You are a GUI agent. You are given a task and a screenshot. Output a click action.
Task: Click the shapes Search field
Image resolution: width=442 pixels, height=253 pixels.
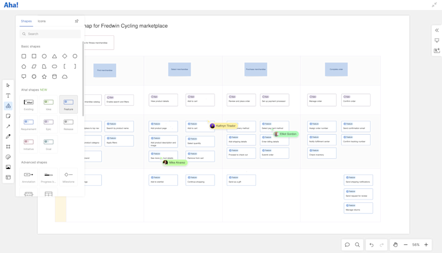50,34
